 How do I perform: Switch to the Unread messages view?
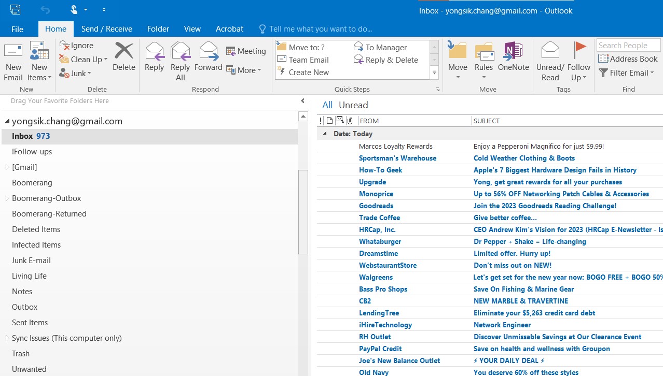click(353, 105)
